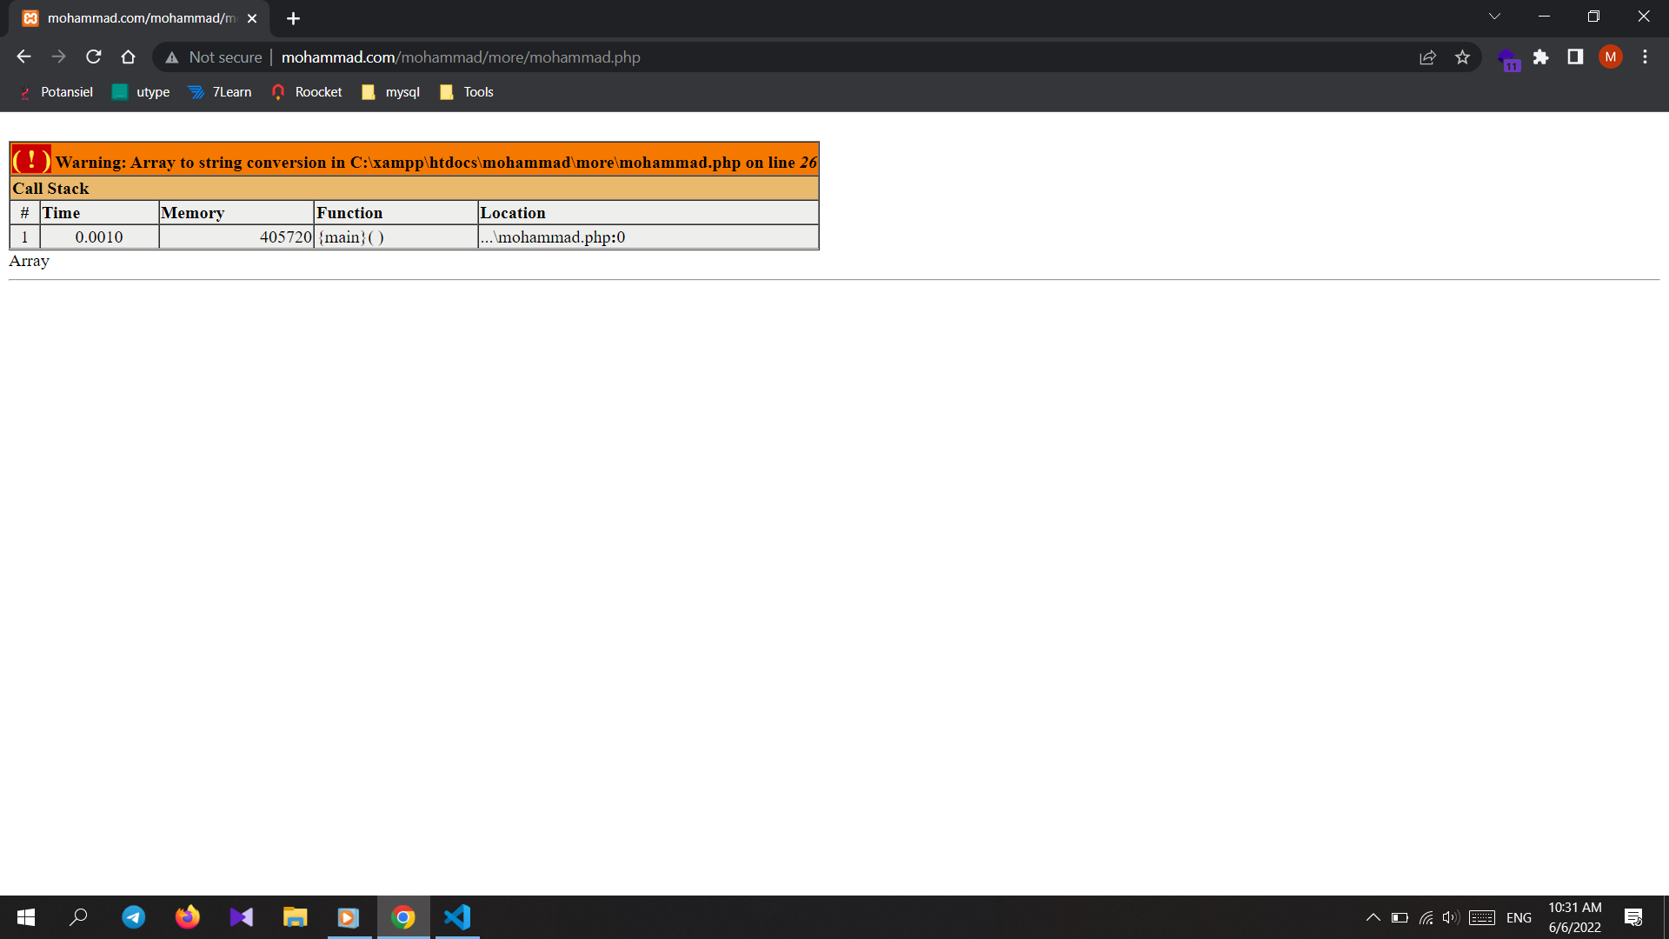Open the Roocket bookmark
This screenshot has width=1669, height=939.
point(307,92)
